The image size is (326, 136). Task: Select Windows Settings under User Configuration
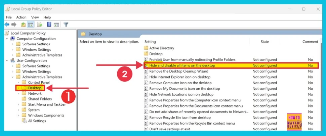[x=37, y=72]
